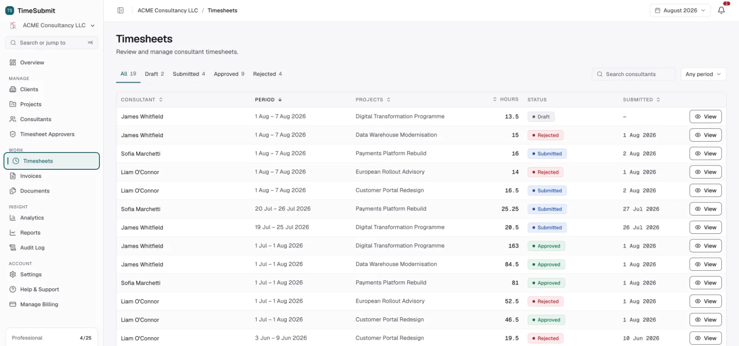View James Whitfield's 19 Jul – 25 Jul timesheet
739x346 pixels.
(705, 227)
